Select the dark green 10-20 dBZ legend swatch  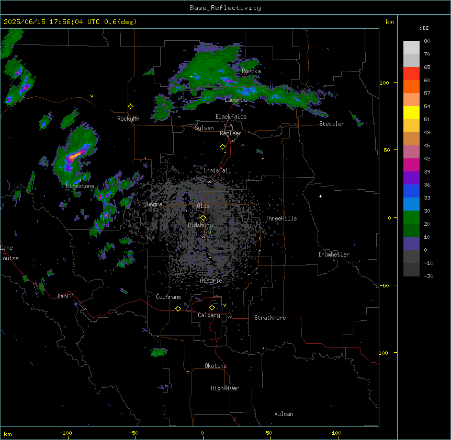[x=411, y=230]
